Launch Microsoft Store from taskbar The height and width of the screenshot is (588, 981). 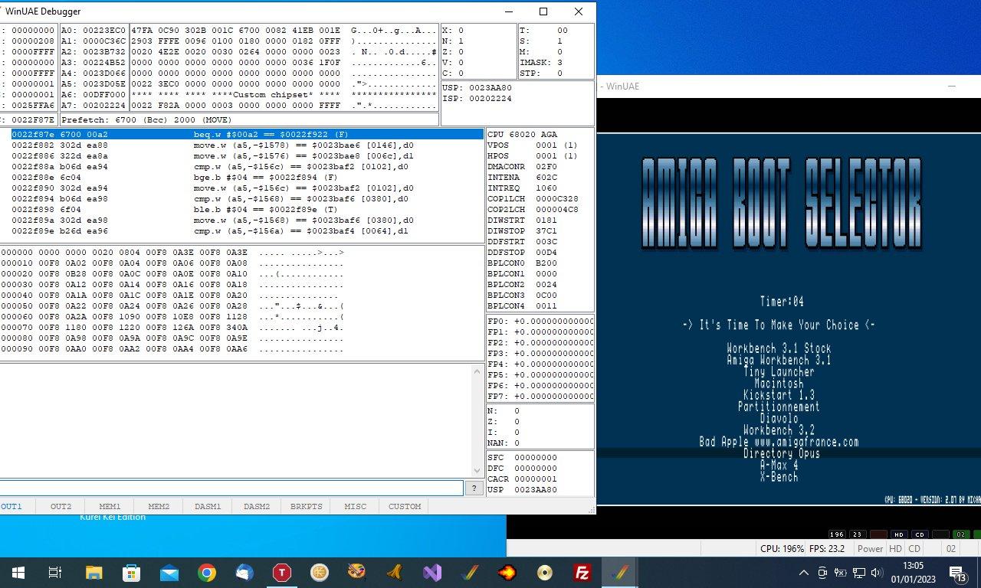tap(131, 573)
